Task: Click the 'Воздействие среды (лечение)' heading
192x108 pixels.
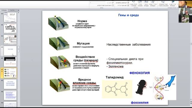Action: [86, 58]
